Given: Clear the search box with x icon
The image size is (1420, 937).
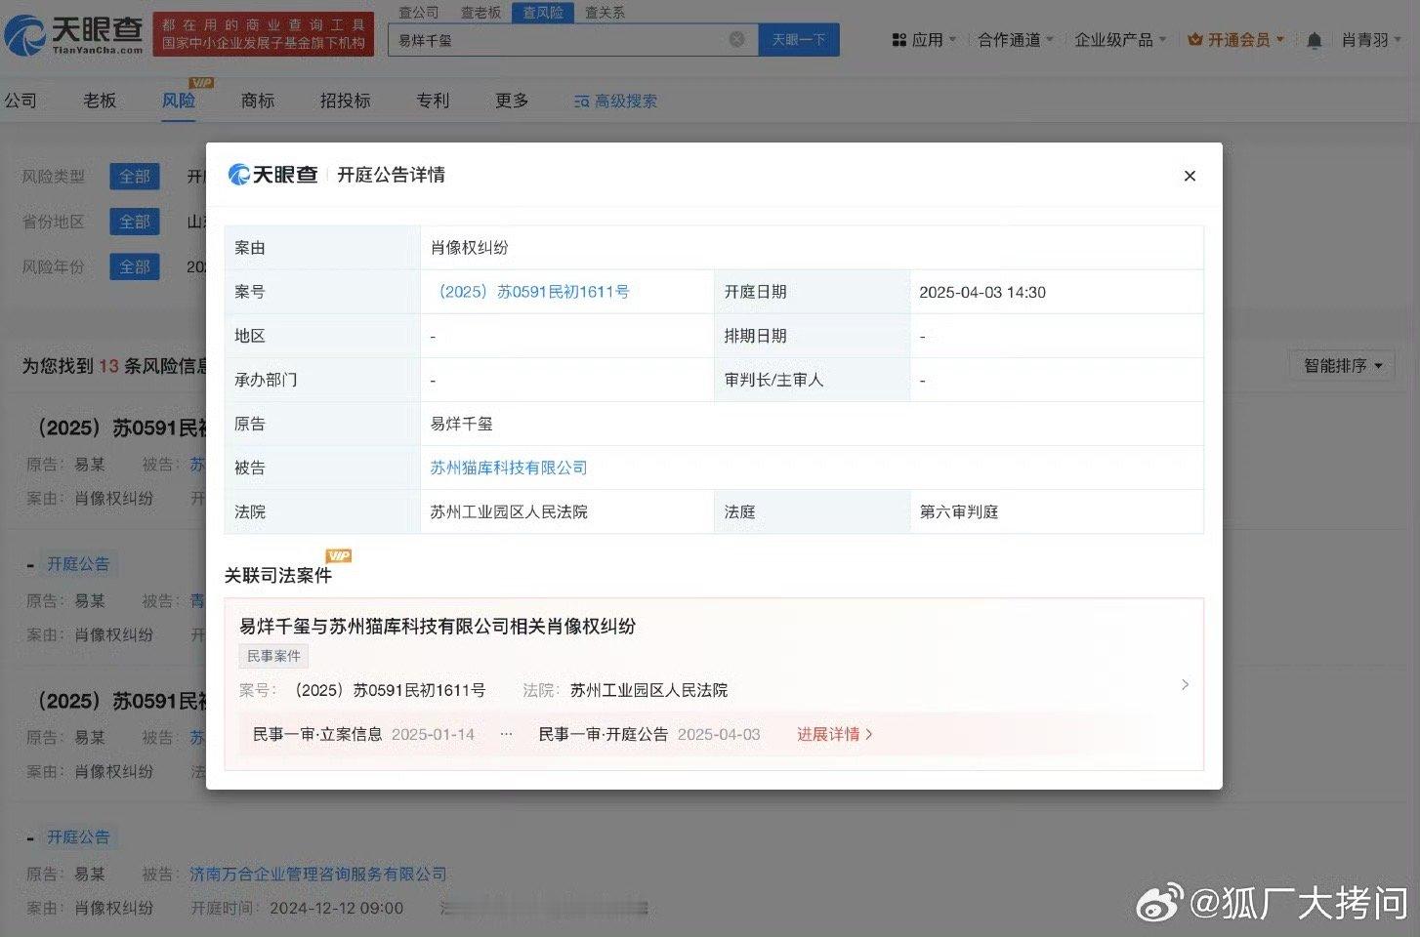Looking at the screenshot, I should (x=737, y=39).
